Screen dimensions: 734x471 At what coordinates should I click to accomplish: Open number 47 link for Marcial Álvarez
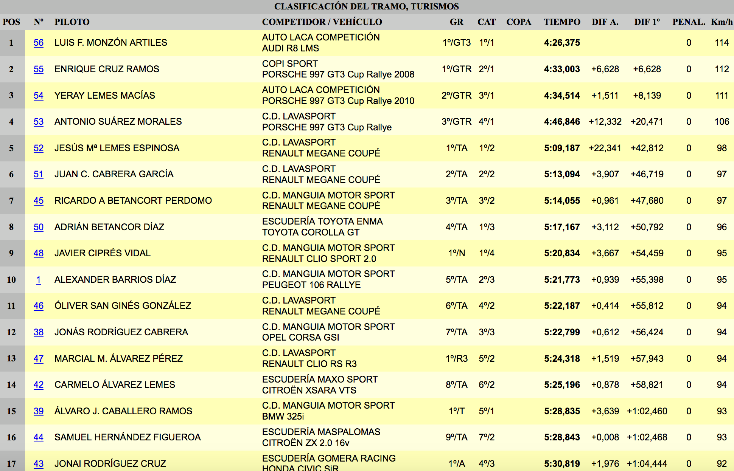pyautogui.click(x=38, y=359)
